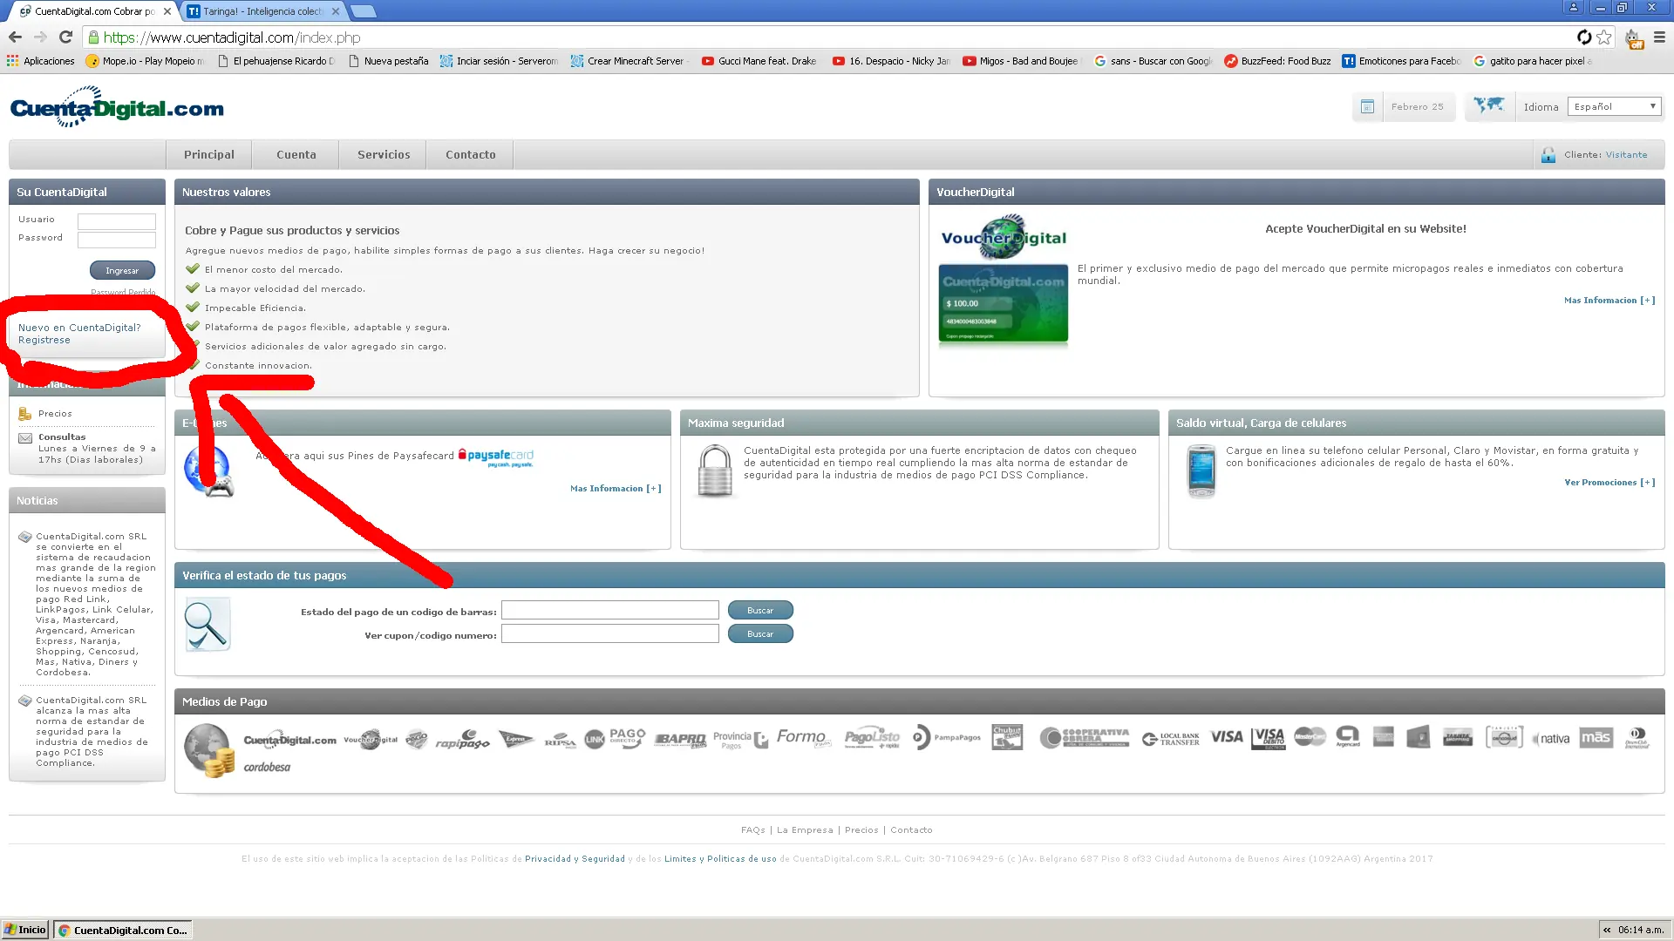This screenshot has width=1674, height=941.
Task: Open the Ver Promociones link
Action: point(1609,483)
